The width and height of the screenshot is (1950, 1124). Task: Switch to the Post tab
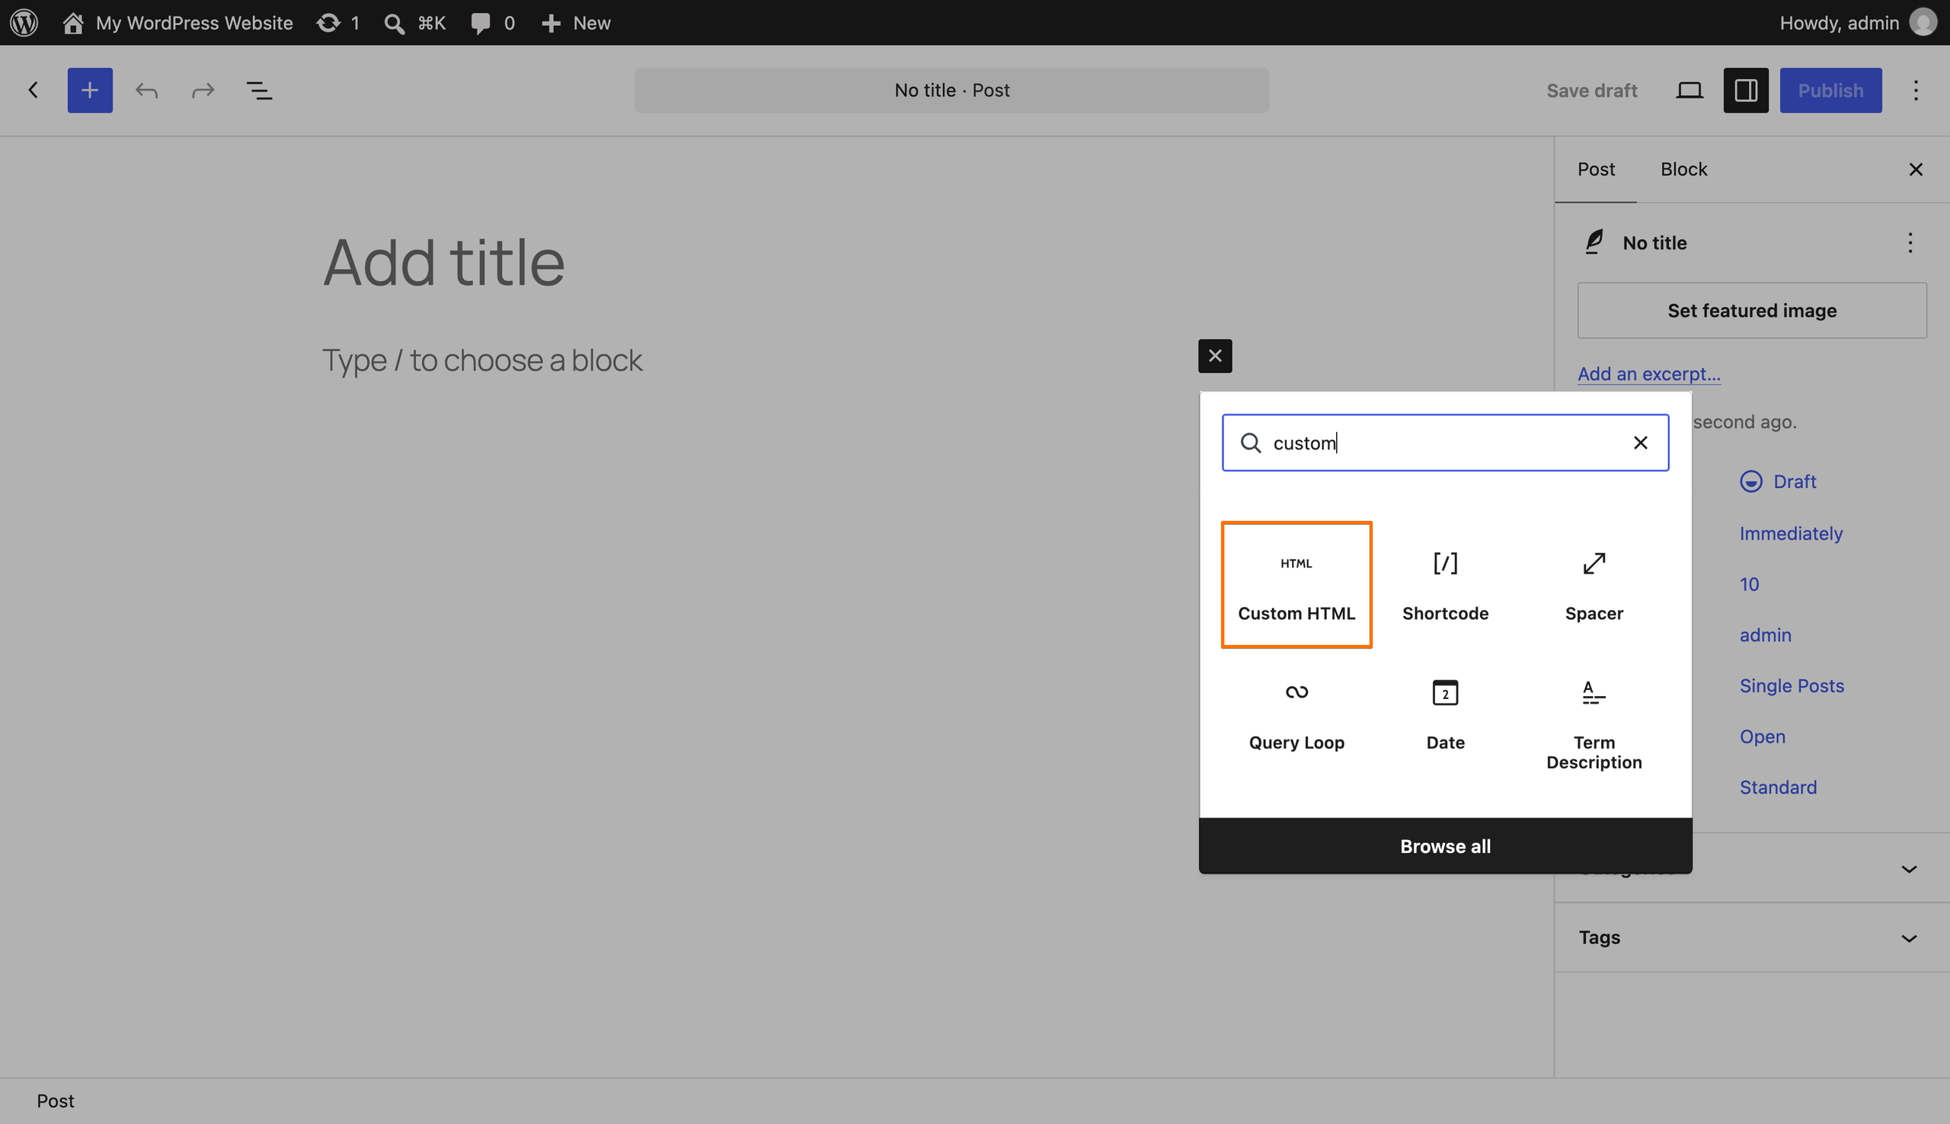click(x=1596, y=169)
